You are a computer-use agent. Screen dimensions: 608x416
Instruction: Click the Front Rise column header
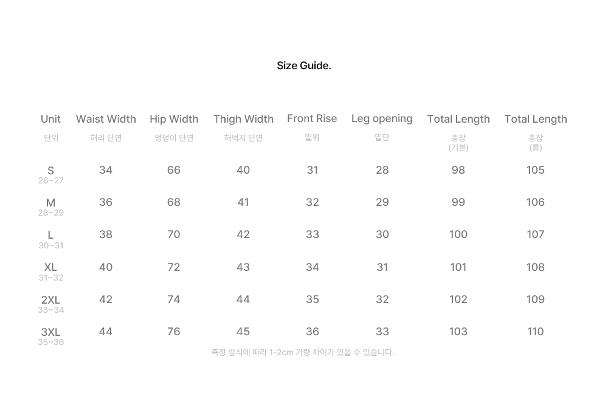coord(312,118)
